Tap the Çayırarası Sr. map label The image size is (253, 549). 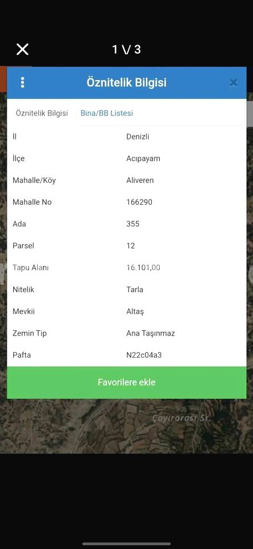click(182, 417)
